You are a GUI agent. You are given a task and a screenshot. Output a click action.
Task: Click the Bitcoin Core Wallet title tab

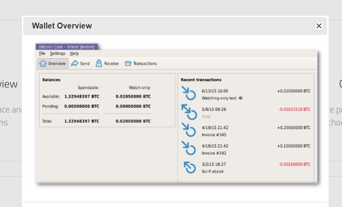pyautogui.click(x=67, y=47)
